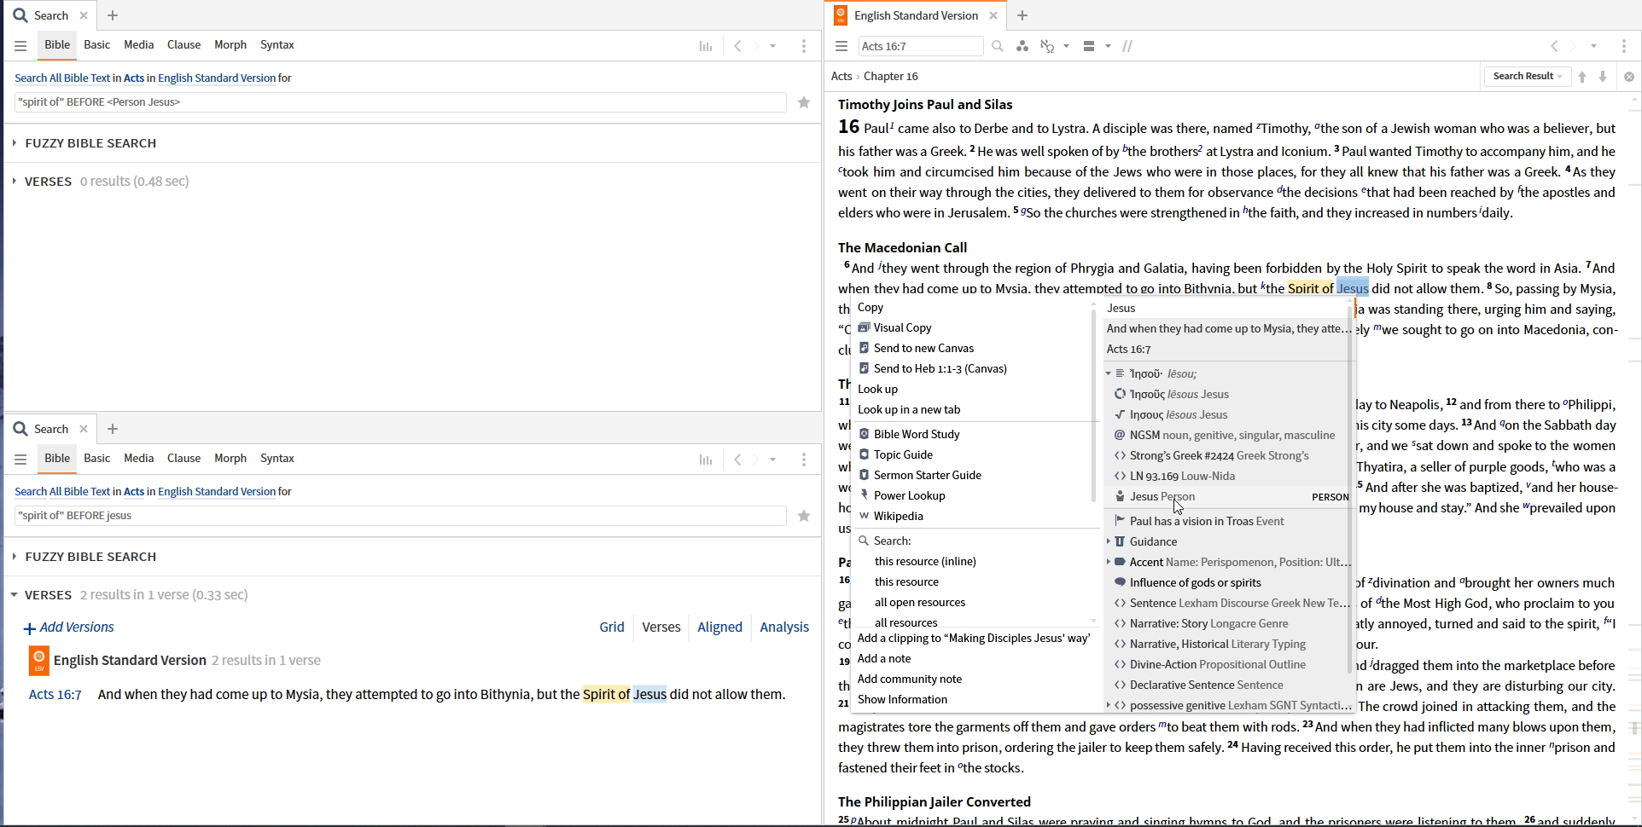1642x827 pixels.
Task: Favorite the "<Person Jesus>" search query with the star
Action: 804,102
